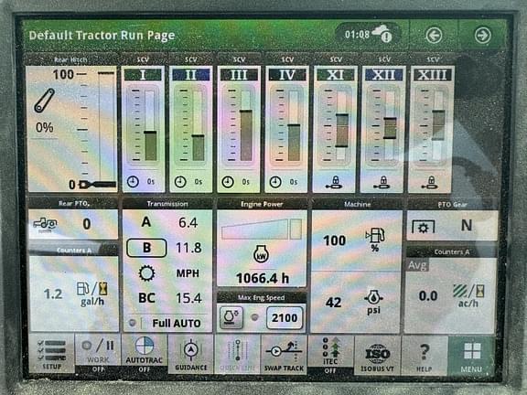
Task: Open the Rear Hitch position tile
Action: pyautogui.click(x=71, y=129)
